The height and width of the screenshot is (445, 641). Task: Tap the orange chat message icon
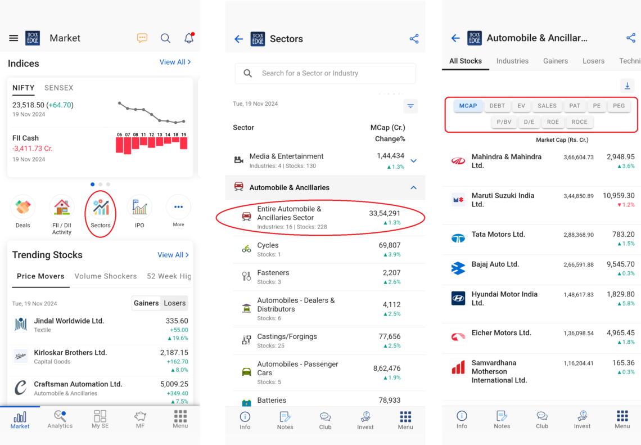click(142, 38)
